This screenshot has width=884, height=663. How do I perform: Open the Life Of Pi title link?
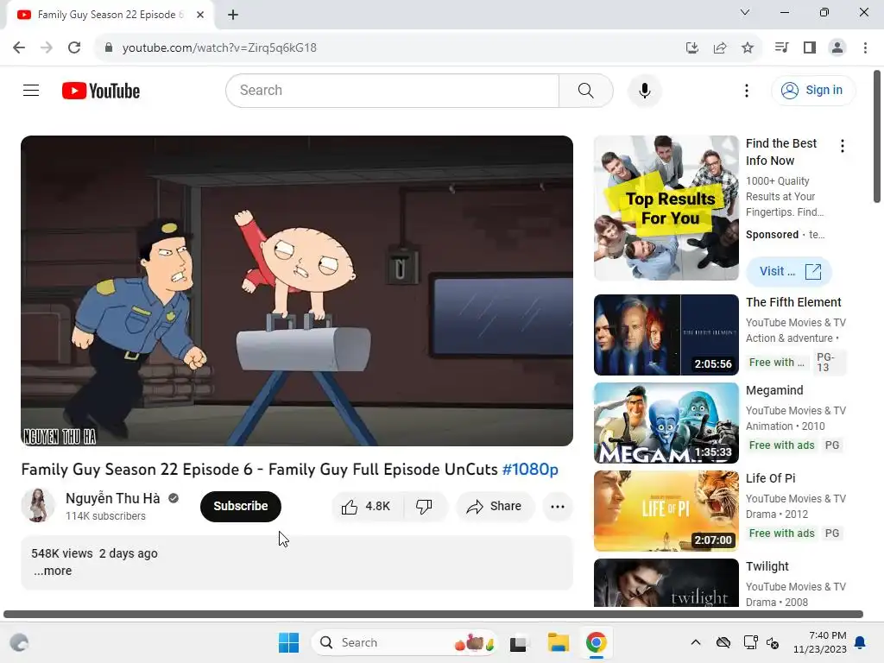click(x=770, y=478)
